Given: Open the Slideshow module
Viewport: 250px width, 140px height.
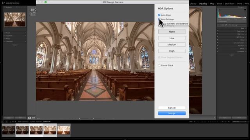Looking at the screenshot, I should 230,3.
